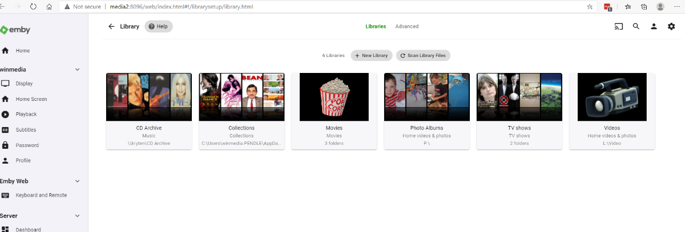Viewport: 685px width, 232px height.
Task: Click 'Library' page title text
Action: coord(130,26)
